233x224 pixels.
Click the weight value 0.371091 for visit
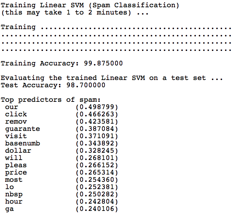97,136
